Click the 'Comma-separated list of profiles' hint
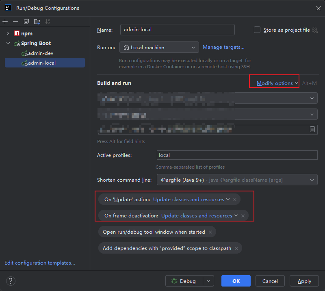325x291 pixels. [190, 167]
